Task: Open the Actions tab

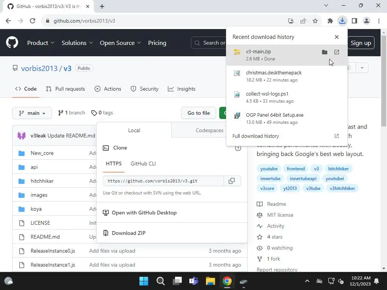Action: (108, 89)
